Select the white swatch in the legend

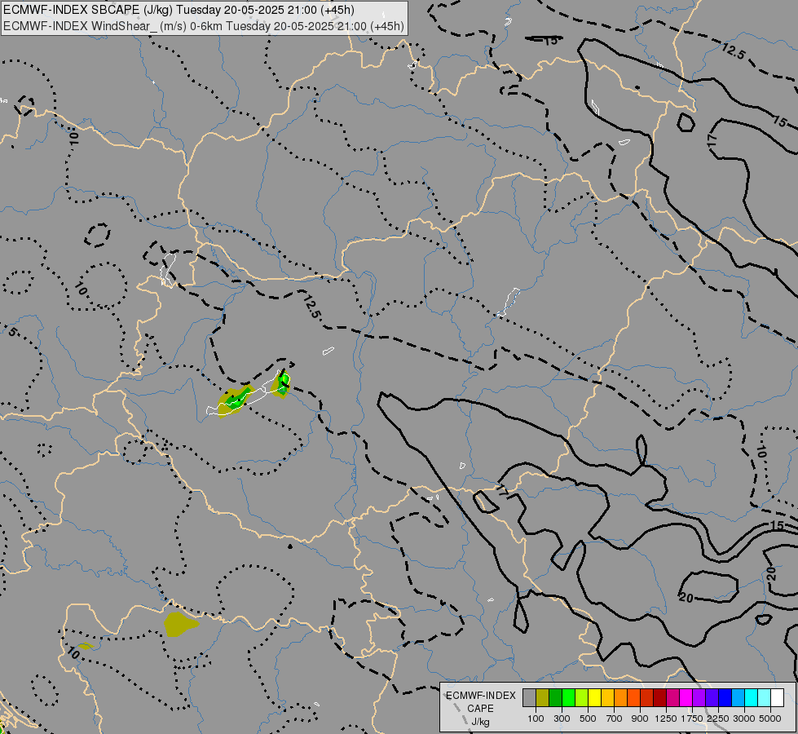click(777, 698)
